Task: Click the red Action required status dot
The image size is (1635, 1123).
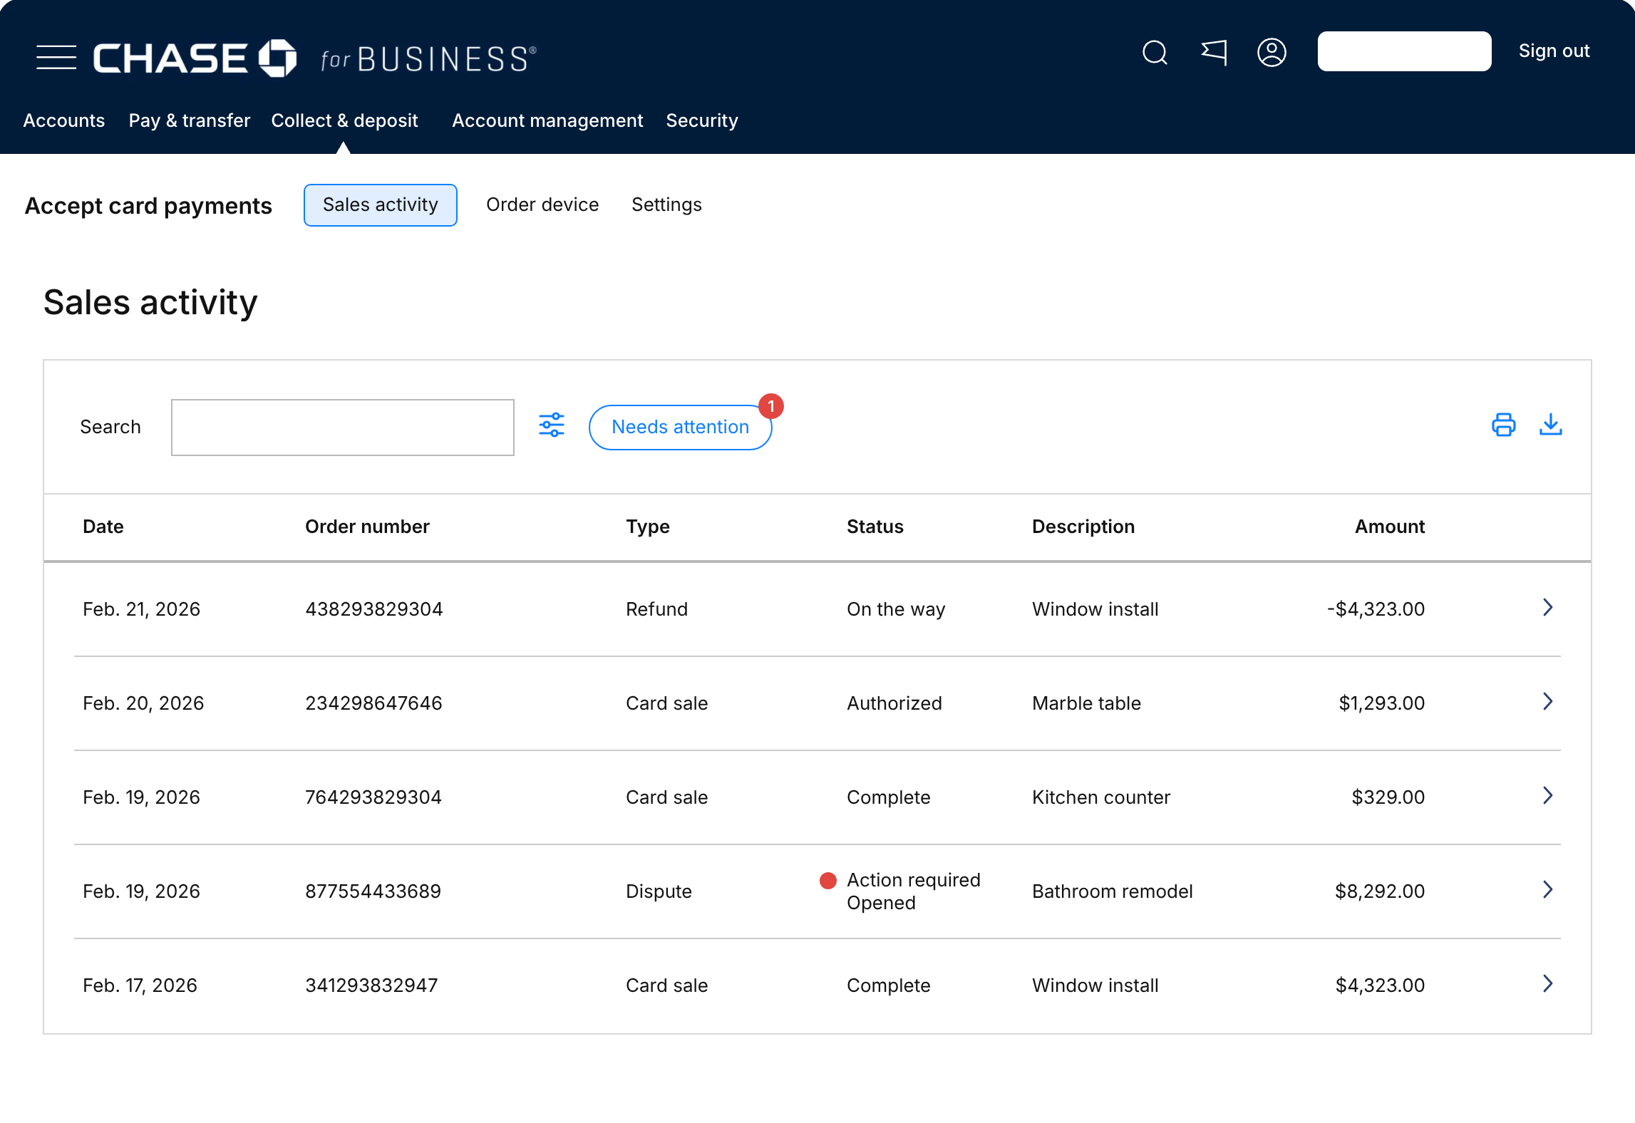Action: pos(827,881)
